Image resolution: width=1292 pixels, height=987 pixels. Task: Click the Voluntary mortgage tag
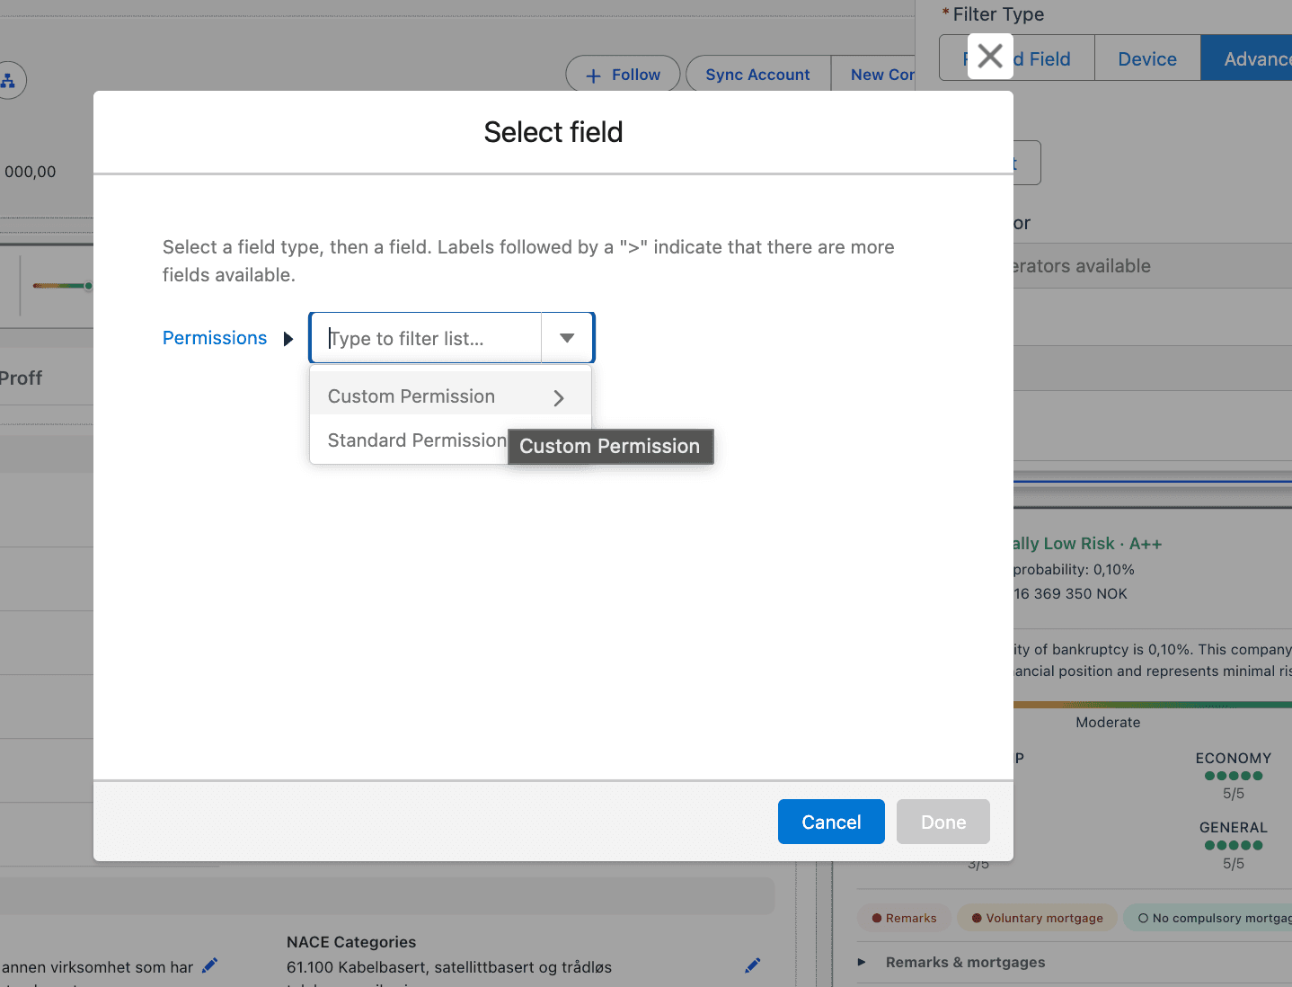pos(1037,918)
